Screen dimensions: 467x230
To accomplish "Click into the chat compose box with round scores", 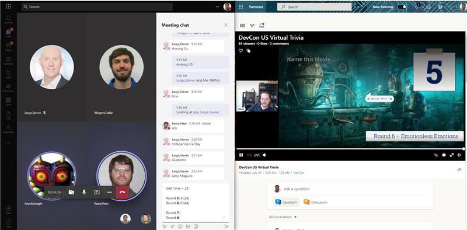I will [x=196, y=203].
